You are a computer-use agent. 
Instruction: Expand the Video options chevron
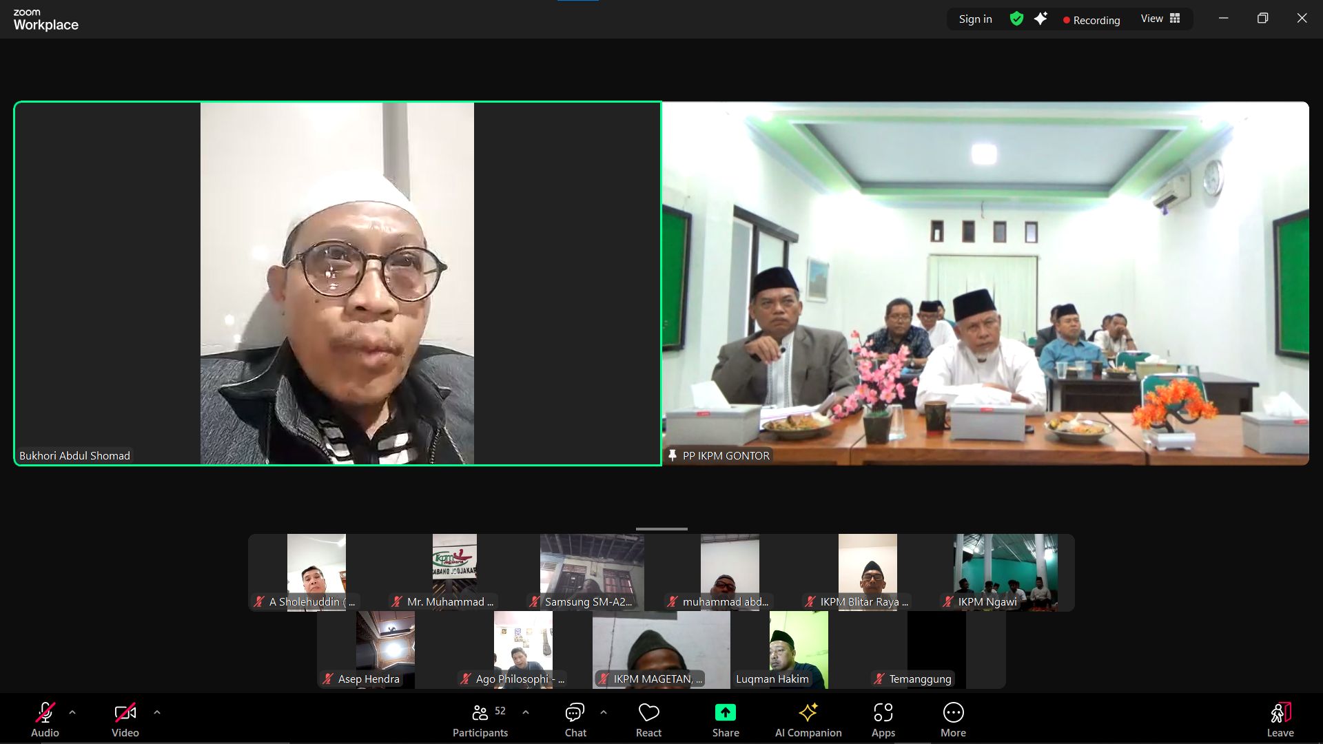[x=157, y=712]
